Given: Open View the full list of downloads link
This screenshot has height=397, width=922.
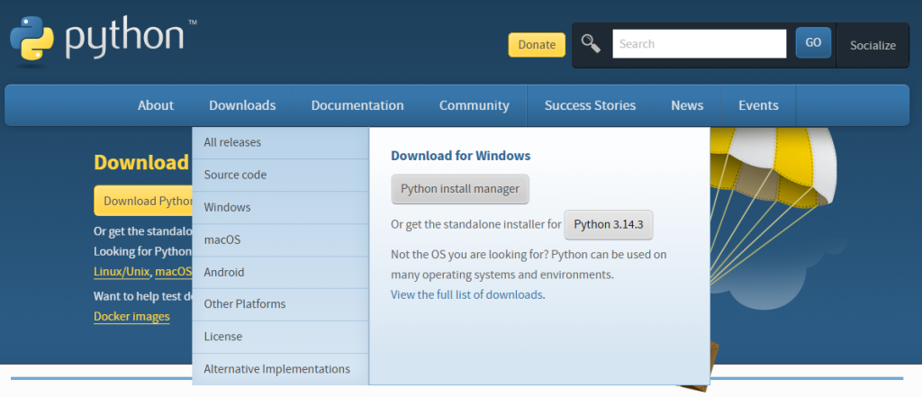Looking at the screenshot, I should [x=466, y=294].
